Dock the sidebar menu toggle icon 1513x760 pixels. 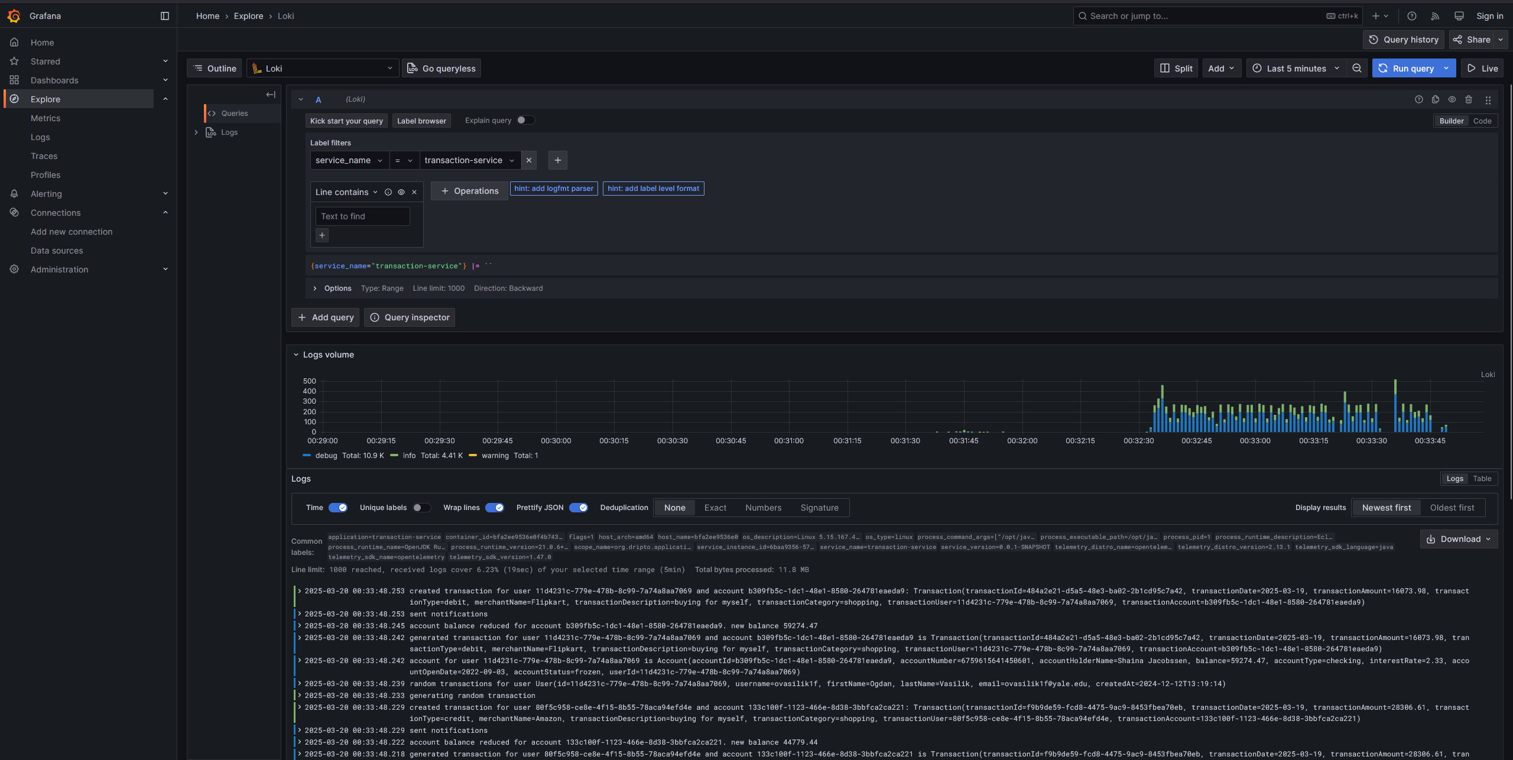pyautogui.click(x=165, y=16)
